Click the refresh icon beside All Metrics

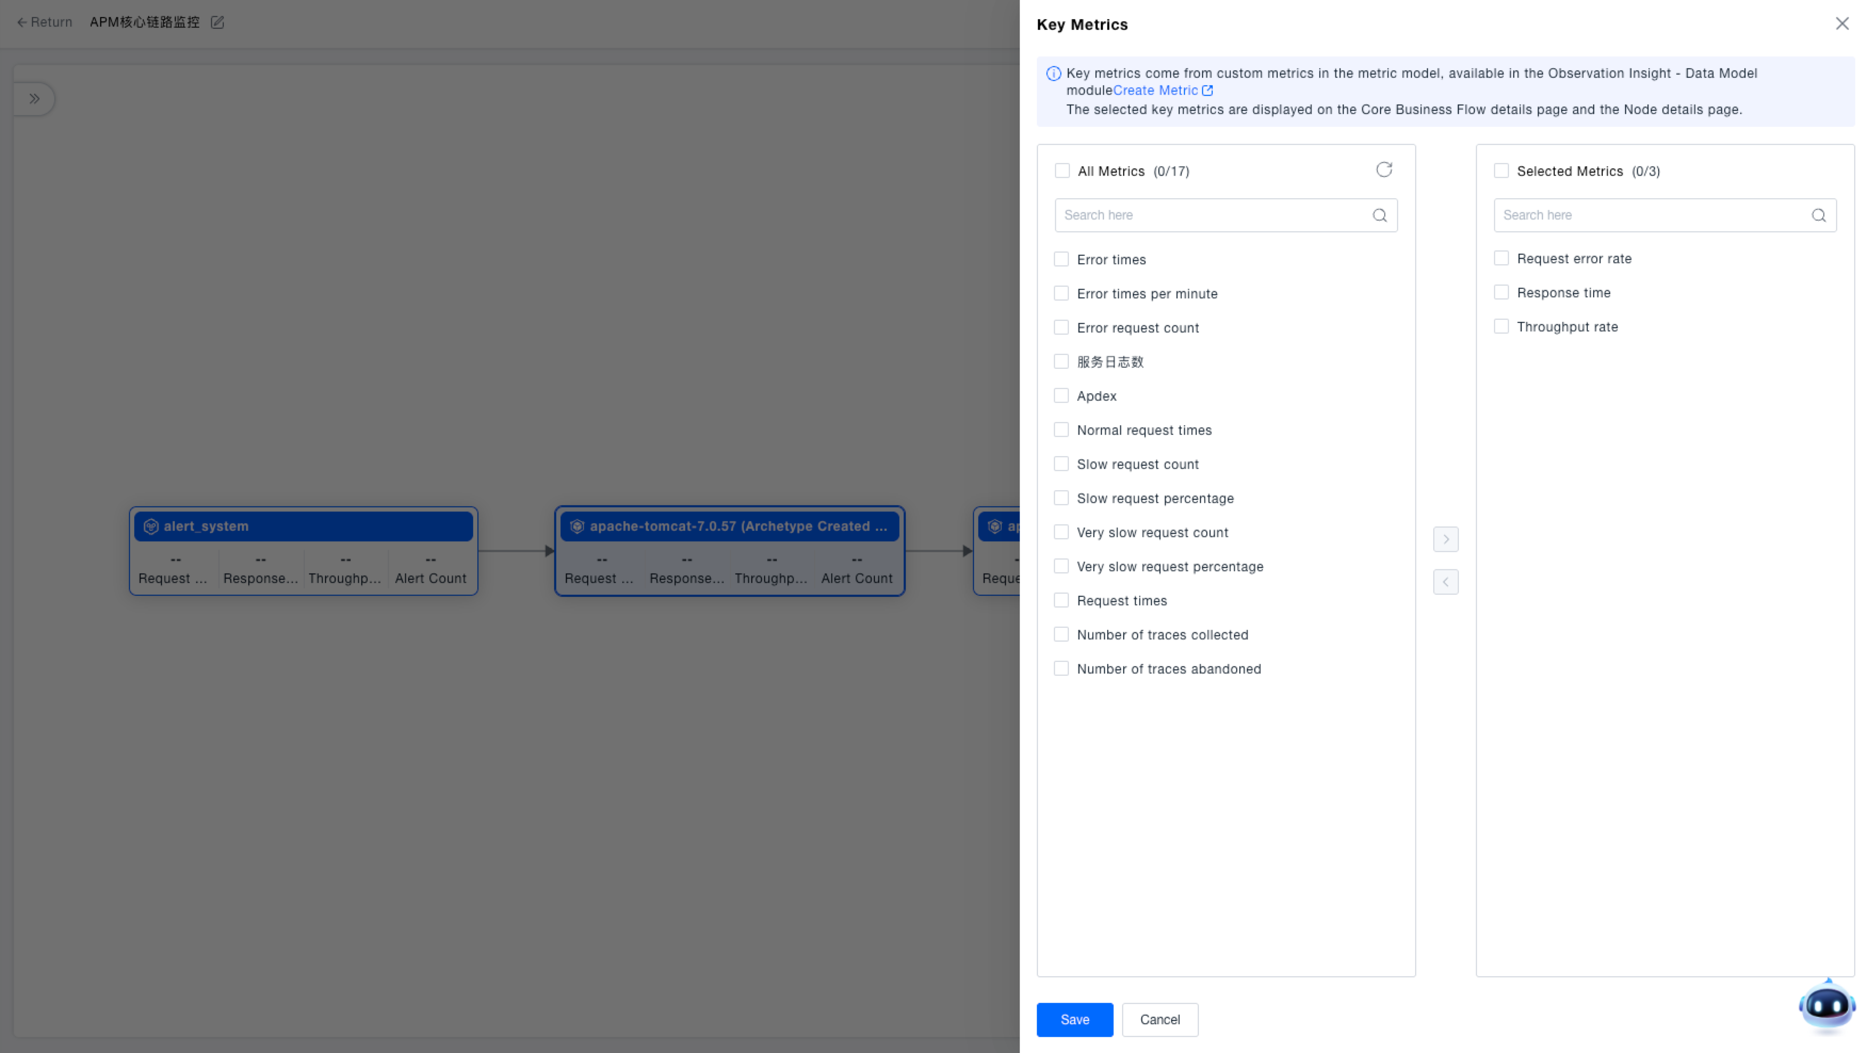coord(1384,169)
